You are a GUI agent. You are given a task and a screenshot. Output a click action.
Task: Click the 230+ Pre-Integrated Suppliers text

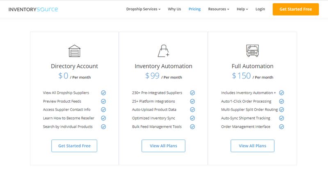click(x=157, y=93)
